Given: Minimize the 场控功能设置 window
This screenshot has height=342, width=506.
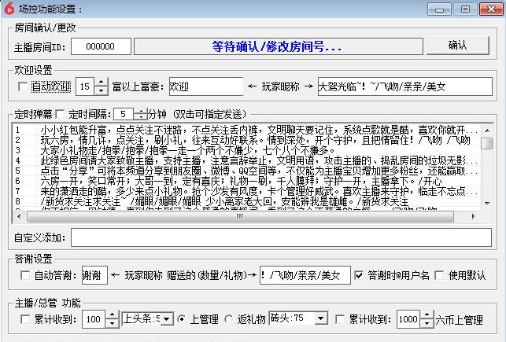Looking at the screenshot, I should (439, 9).
